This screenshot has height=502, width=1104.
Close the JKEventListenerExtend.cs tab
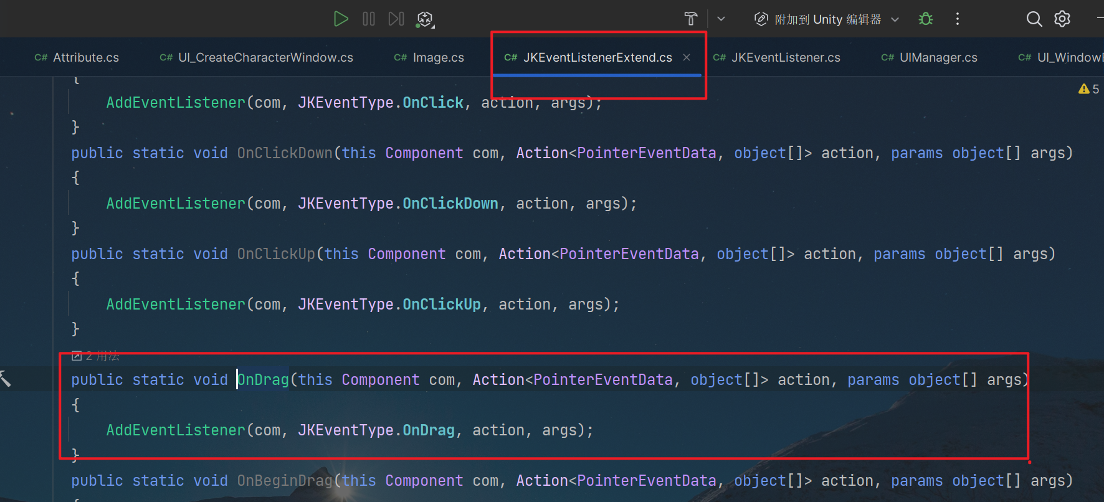tap(687, 57)
